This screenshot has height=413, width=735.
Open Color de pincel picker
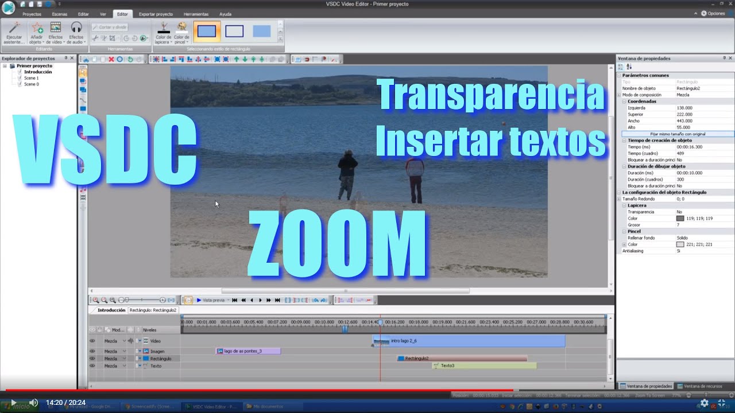181,33
